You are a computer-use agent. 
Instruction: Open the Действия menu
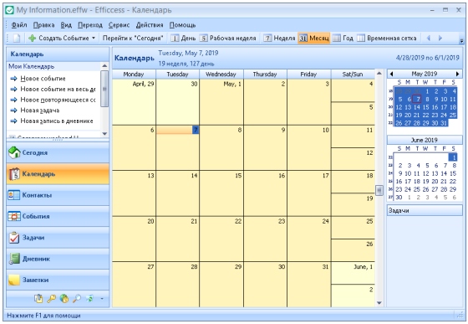(150, 25)
